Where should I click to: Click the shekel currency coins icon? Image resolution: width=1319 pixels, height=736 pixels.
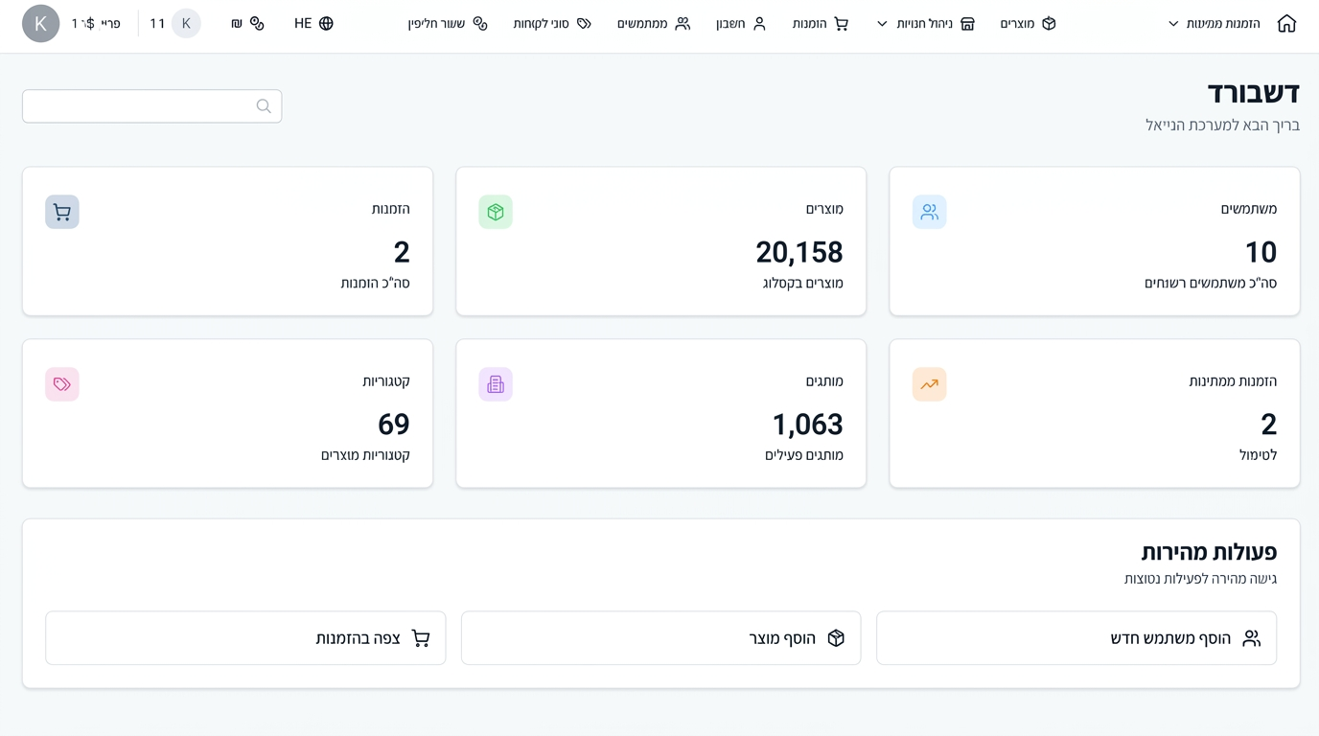pyautogui.click(x=257, y=23)
